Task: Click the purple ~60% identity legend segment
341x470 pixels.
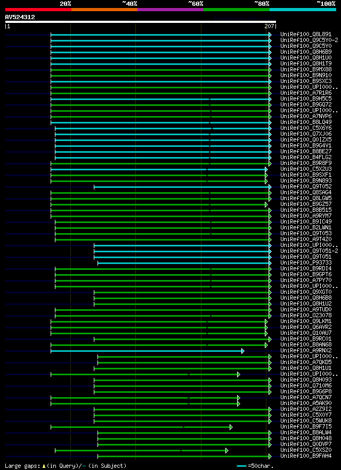Action: coord(170,10)
